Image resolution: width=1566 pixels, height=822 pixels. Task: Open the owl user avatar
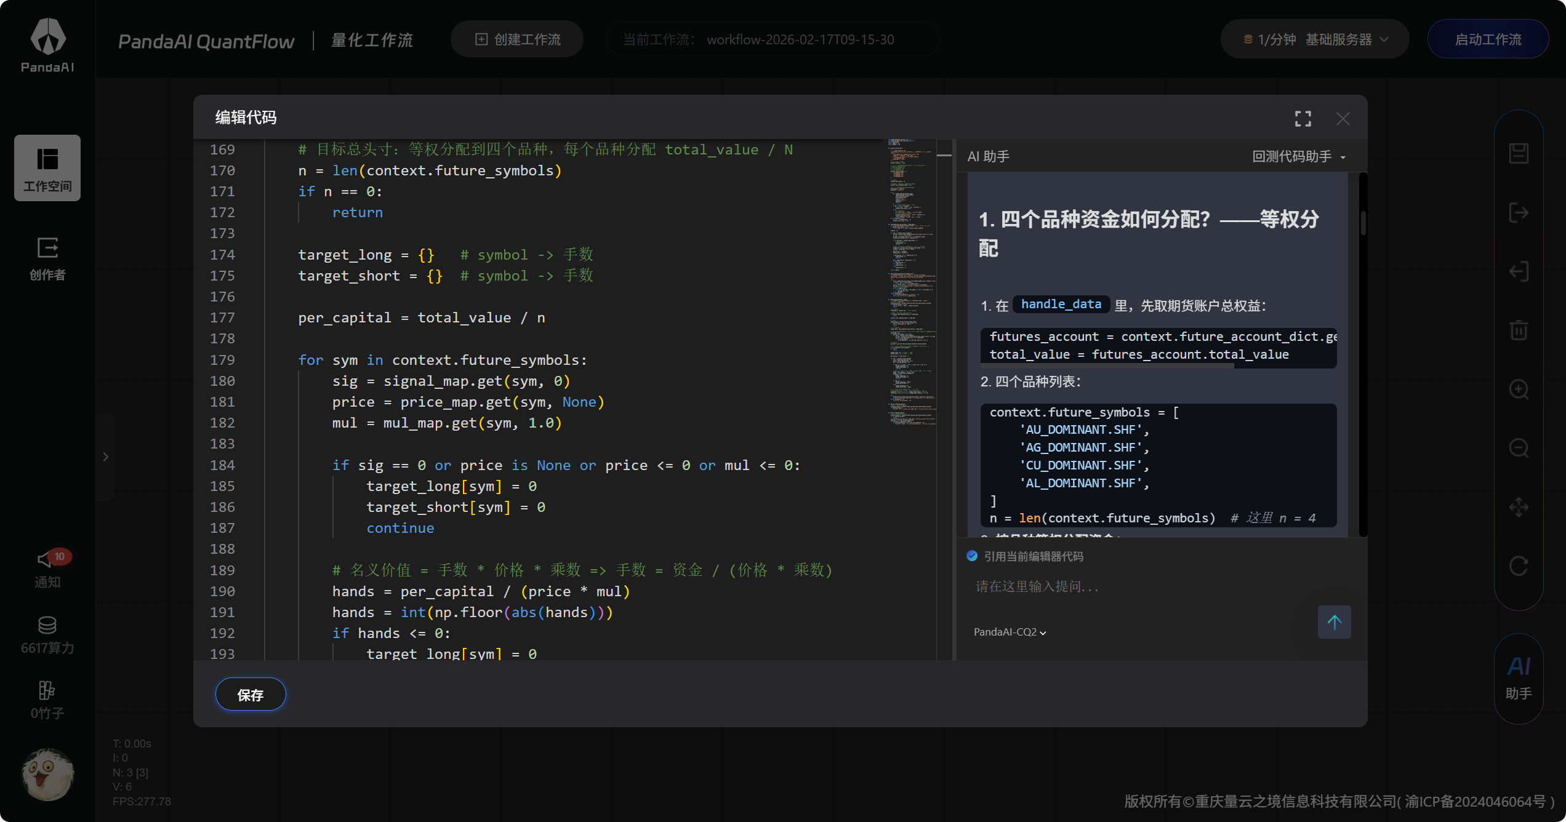pos(47,774)
